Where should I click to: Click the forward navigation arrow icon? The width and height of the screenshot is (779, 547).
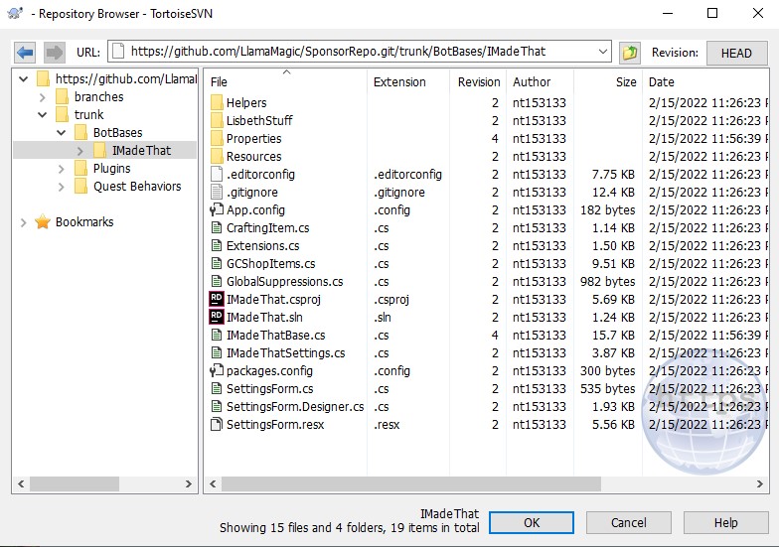pyautogui.click(x=55, y=53)
